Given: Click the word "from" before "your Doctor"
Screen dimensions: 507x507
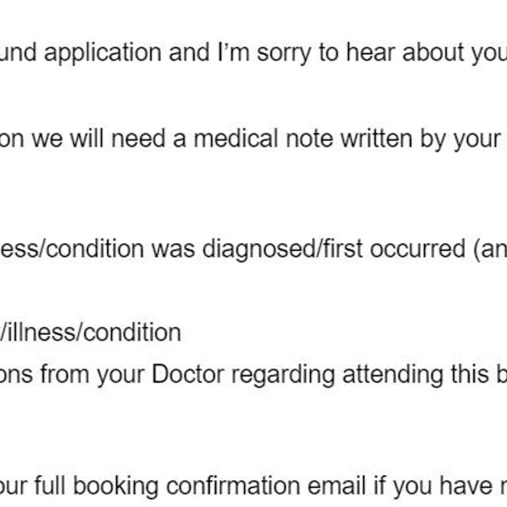Looking at the screenshot, I should (x=65, y=374).
